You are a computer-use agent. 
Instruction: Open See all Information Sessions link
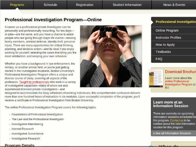click(x=173, y=133)
